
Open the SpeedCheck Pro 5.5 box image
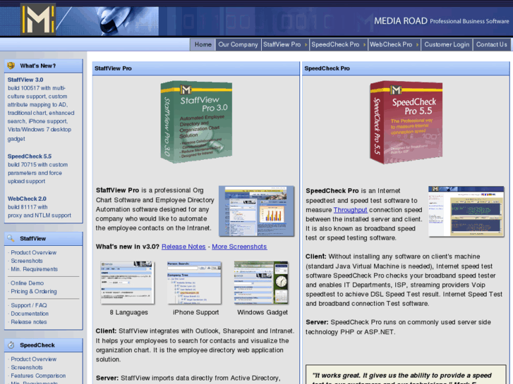tap(406, 122)
